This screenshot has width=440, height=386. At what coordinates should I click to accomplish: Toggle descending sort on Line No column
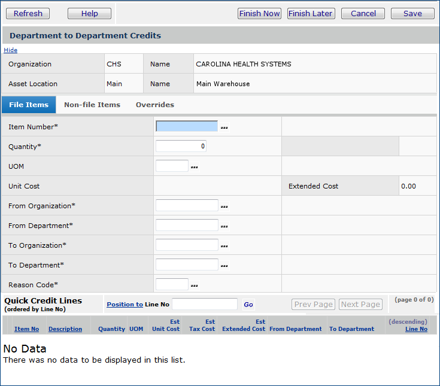coord(416,329)
